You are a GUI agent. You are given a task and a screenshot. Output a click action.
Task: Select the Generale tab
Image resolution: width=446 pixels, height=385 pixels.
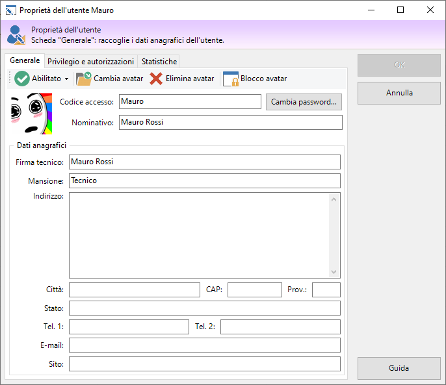(x=25, y=61)
